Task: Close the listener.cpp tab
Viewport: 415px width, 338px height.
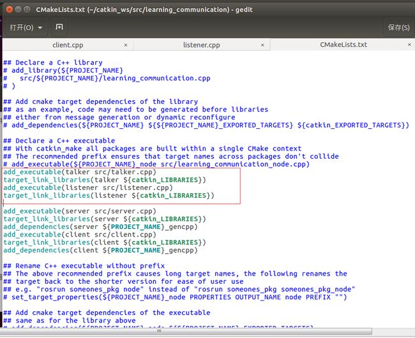Action: [x=262, y=45]
